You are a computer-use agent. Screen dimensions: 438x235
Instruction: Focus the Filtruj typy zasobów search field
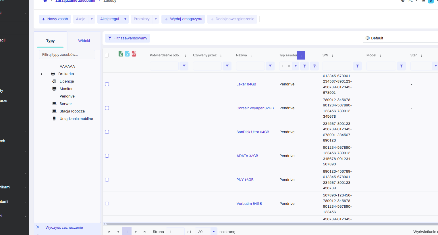[x=67, y=55]
